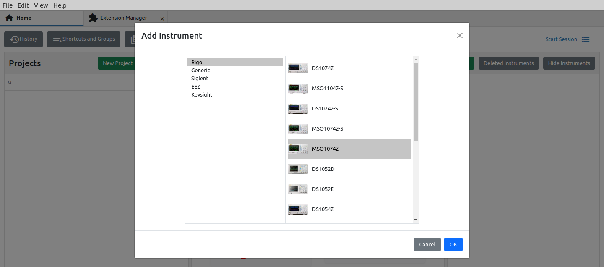Open the History view
The width and height of the screenshot is (604, 267).
(23, 39)
